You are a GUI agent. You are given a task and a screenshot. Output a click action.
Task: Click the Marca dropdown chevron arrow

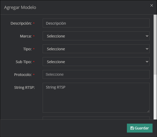(x=147, y=36)
